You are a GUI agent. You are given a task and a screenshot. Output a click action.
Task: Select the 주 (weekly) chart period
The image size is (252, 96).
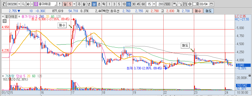[79, 4]
